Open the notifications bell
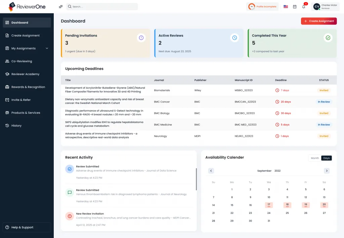 point(303,6)
